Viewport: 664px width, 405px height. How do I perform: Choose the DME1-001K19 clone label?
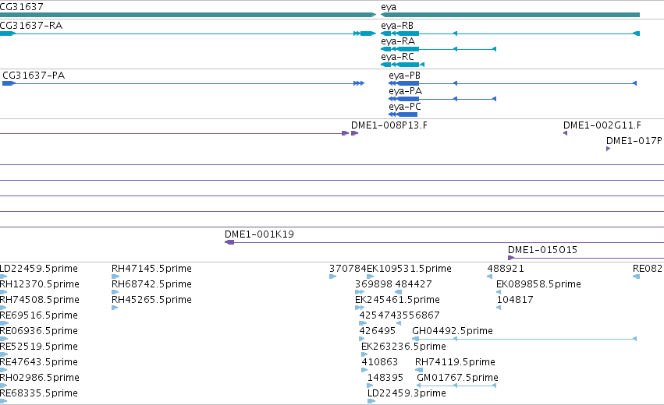(259, 234)
